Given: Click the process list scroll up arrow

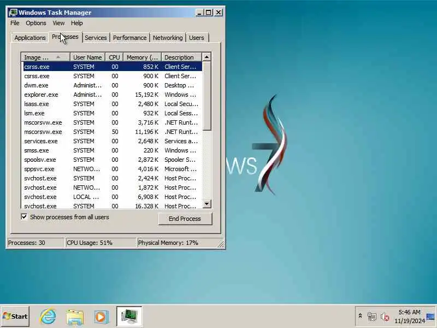Looking at the screenshot, I should pos(206,57).
